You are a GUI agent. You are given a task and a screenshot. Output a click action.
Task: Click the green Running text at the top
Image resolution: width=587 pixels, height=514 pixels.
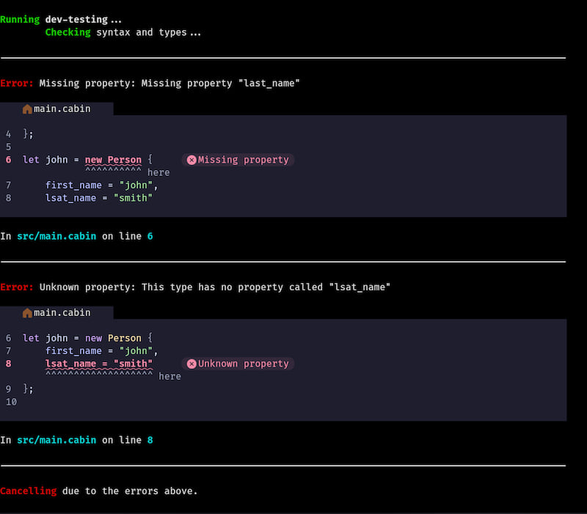point(20,20)
